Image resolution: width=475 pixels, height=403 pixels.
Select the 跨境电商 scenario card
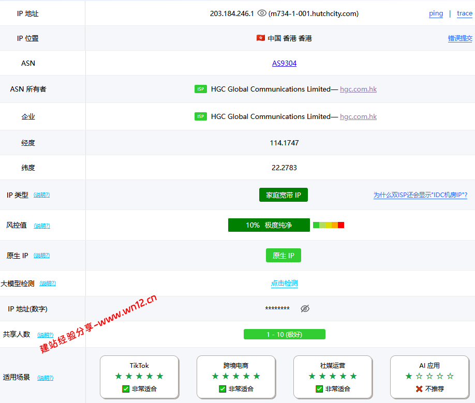pos(236,377)
